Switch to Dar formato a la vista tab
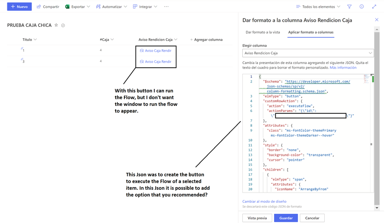The width and height of the screenshot is (386, 223). (x=263, y=32)
